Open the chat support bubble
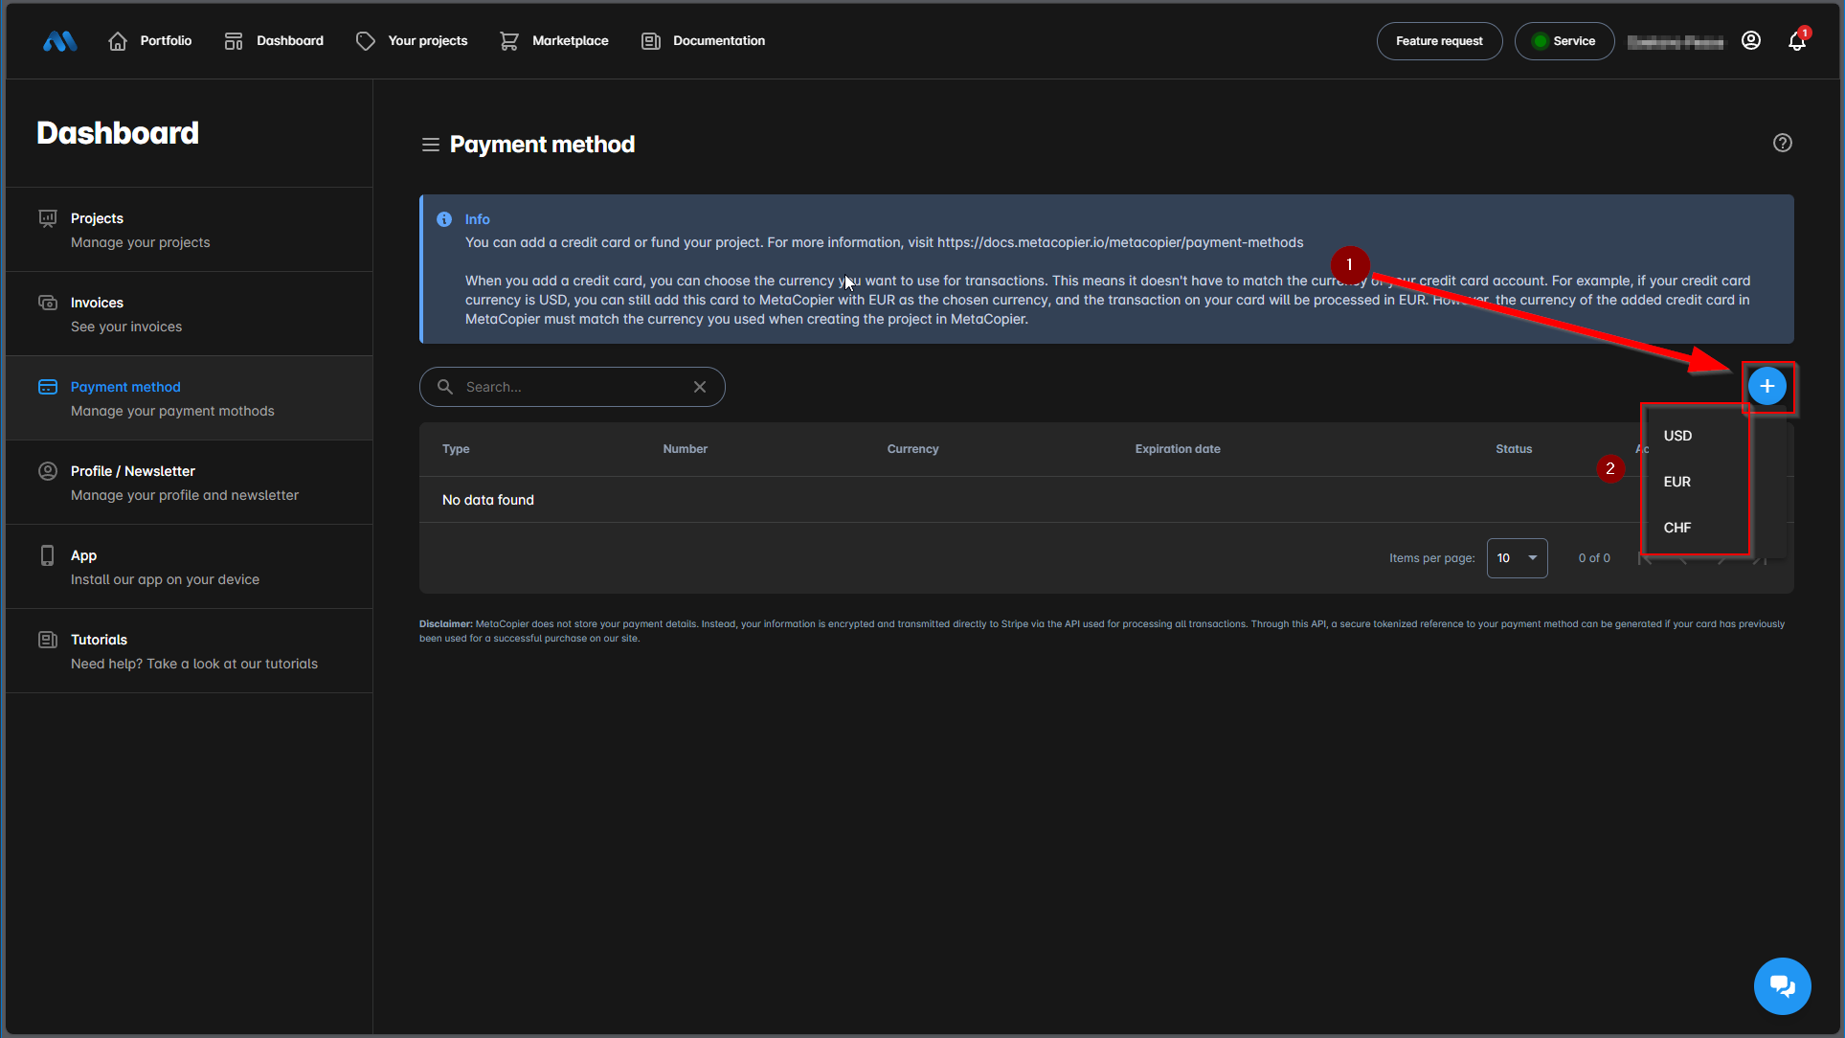 tap(1782, 985)
